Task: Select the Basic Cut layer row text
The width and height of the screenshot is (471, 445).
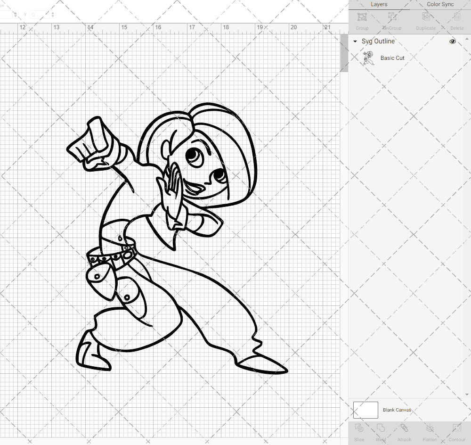Action: (x=392, y=58)
